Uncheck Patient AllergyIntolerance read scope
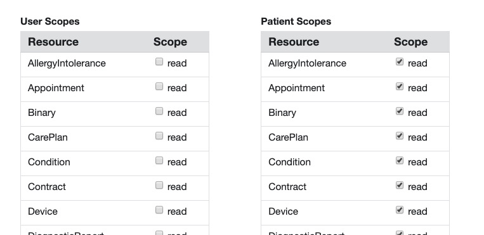Viewport: 484px width, 235px height. tap(400, 61)
